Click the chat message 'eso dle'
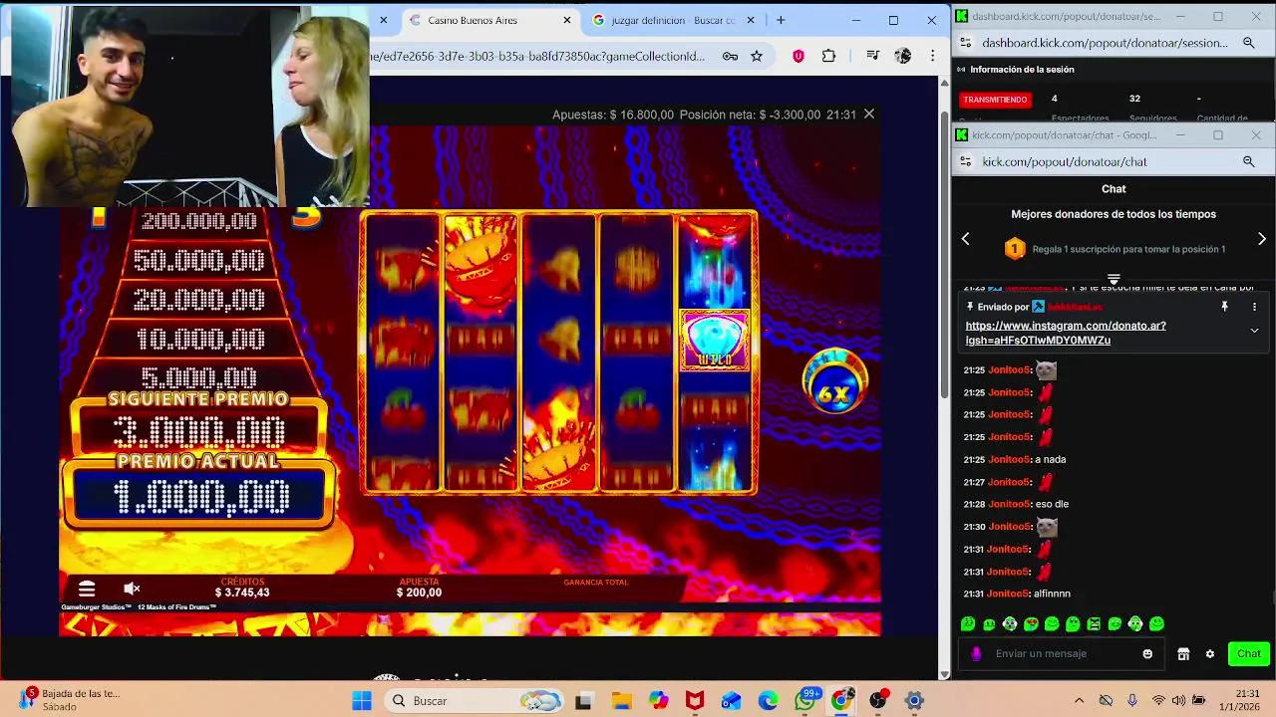The height and width of the screenshot is (717, 1276). (x=1052, y=504)
